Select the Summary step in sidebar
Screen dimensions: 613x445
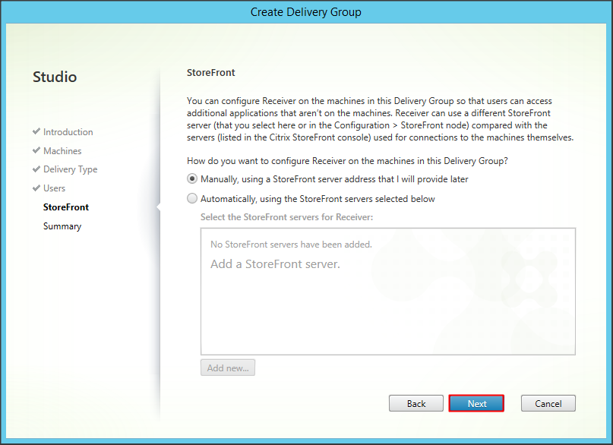tap(62, 226)
